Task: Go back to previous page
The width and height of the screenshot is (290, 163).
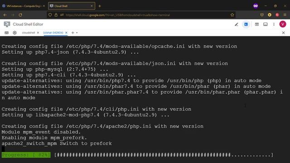Action: point(5,15)
